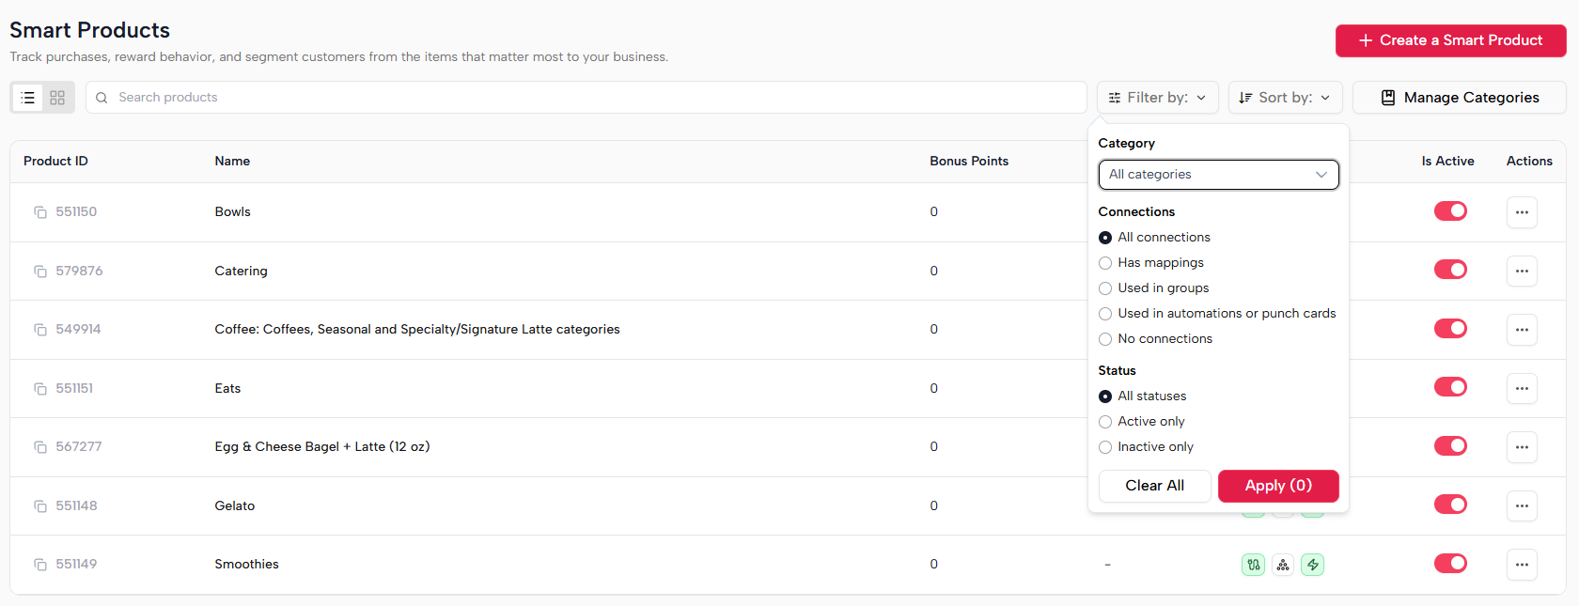Copy product ID 549914
Image resolution: width=1579 pixels, height=606 pixels.
(40, 330)
